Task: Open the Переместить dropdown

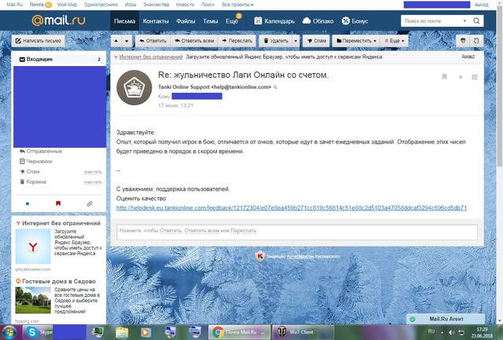Action: [x=356, y=41]
